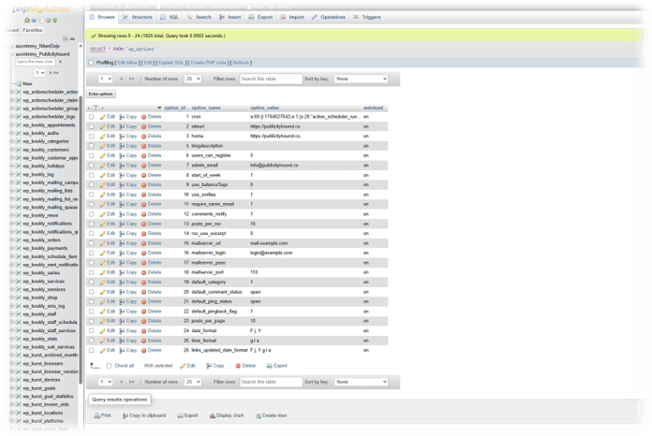Screen dimensions: 652x436
Task: Click Print icon in query results operations
Action: point(96,415)
